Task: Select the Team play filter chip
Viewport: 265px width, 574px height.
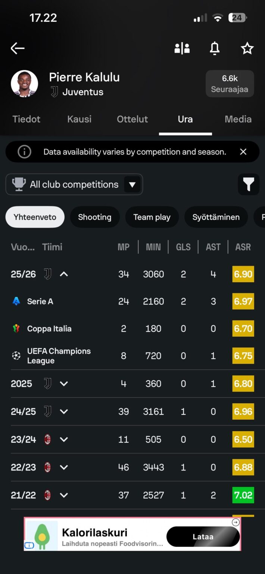Action: [152, 217]
